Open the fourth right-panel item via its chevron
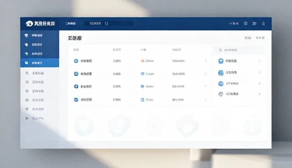Image resolution: width=292 pixels, height=168 pixels. pos(260,94)
